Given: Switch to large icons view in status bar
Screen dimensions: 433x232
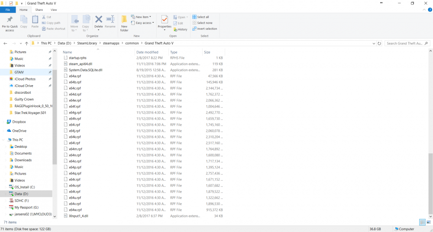Looking at the screenshot, I should [428, 222].
